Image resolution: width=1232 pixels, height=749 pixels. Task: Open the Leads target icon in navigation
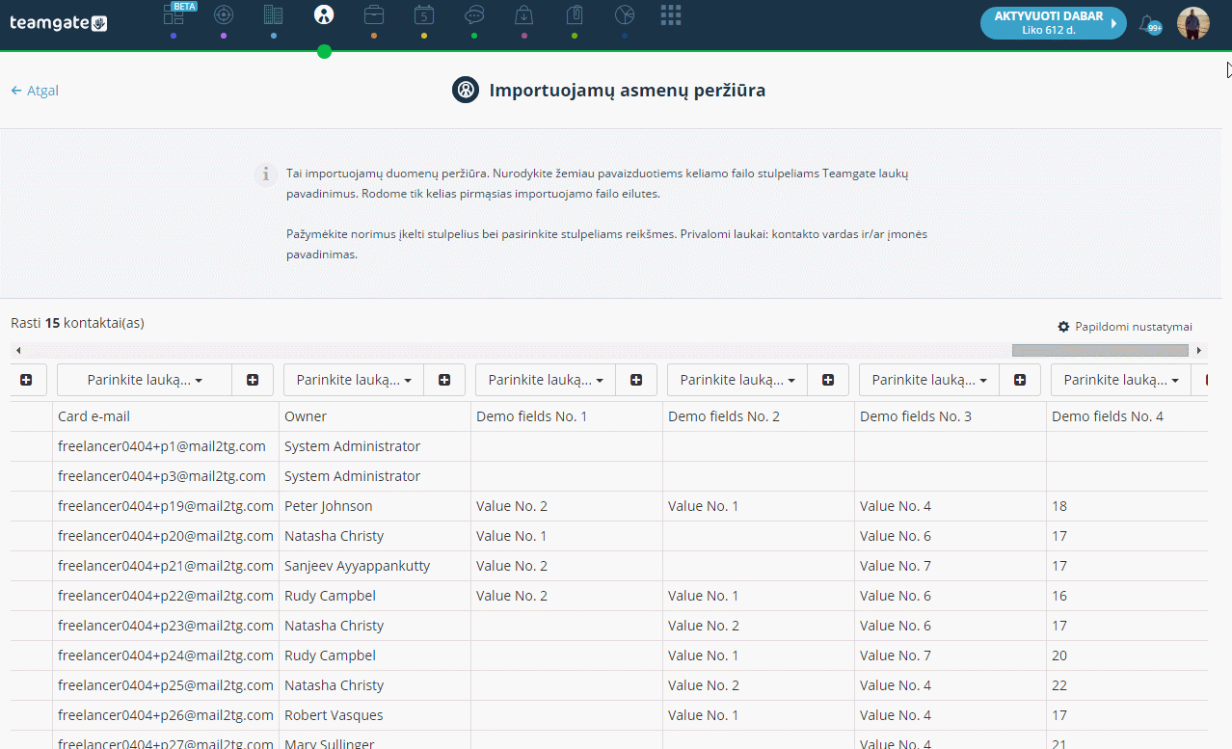224,14
